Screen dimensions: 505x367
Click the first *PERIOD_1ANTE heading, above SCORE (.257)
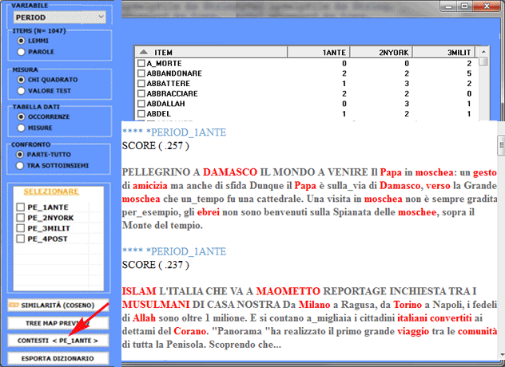pyautogui.click(x=174, y=132)
